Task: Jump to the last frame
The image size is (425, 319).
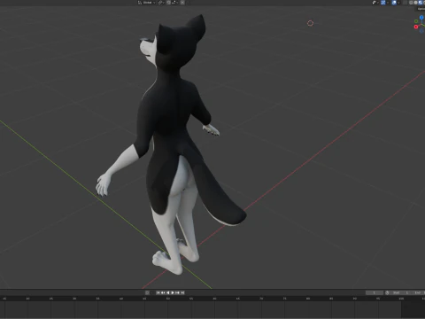Action: (182, 292)
